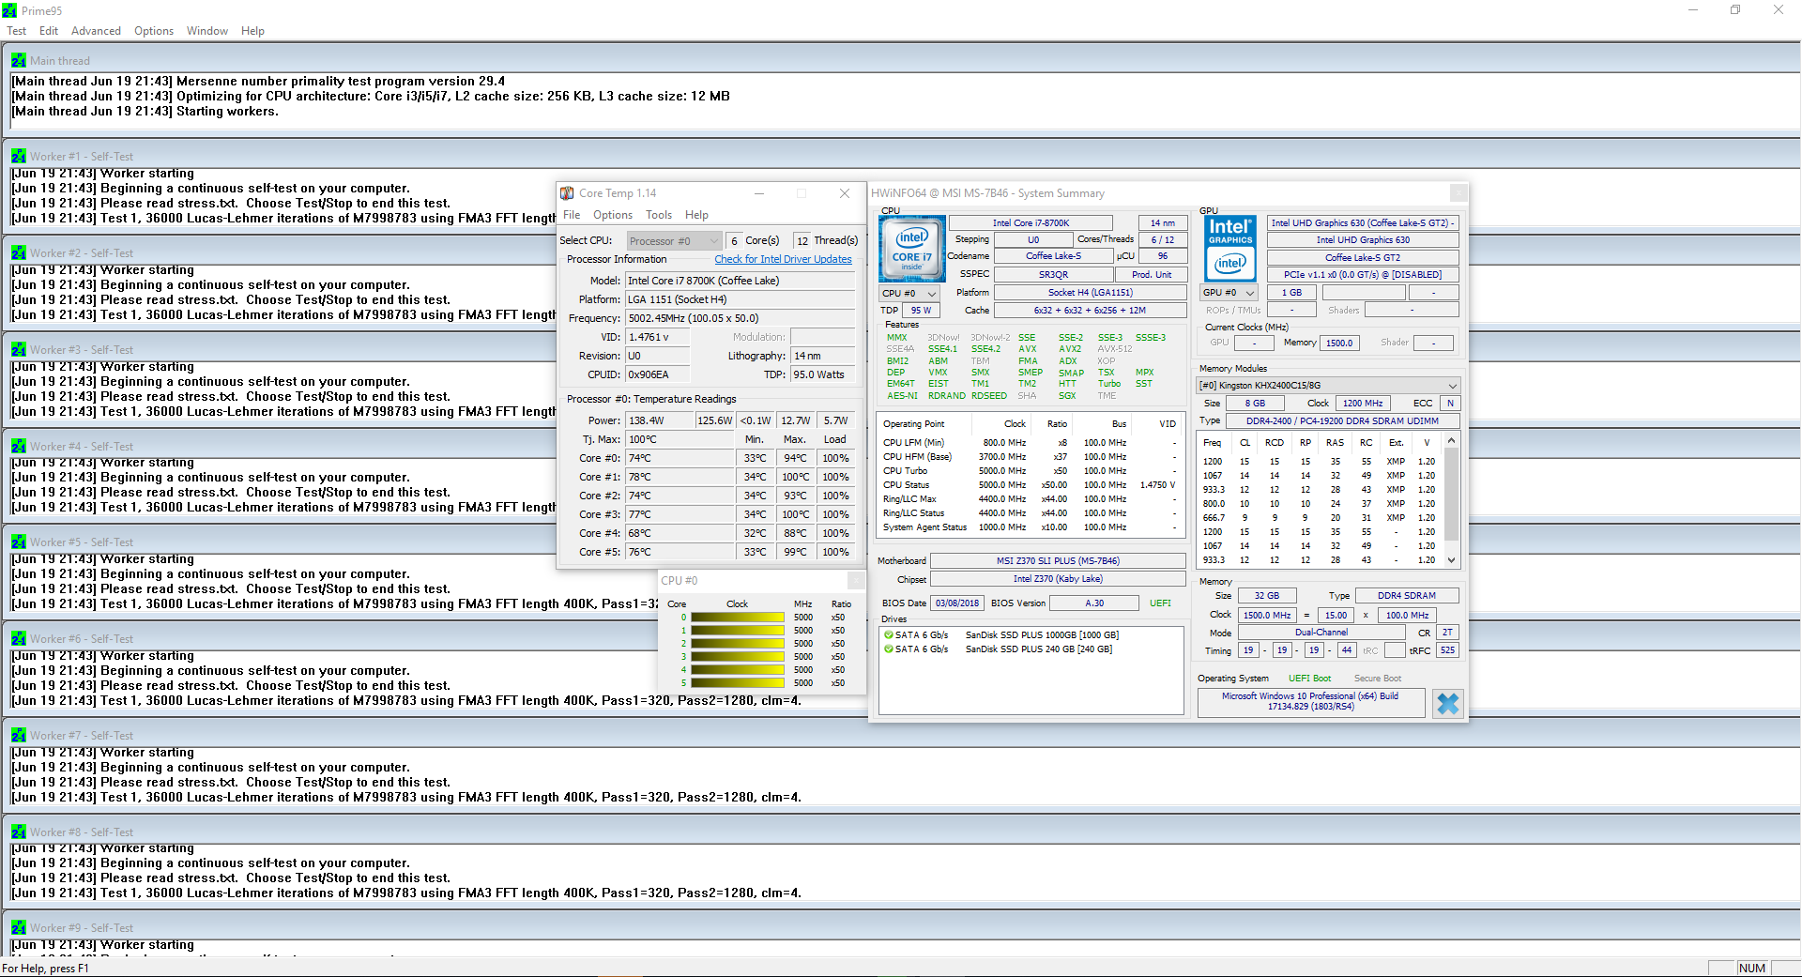1802x977 pixels.
Task: Click the Core 5 clock bar in CPU #0 panel
Action: click(737, 683)
